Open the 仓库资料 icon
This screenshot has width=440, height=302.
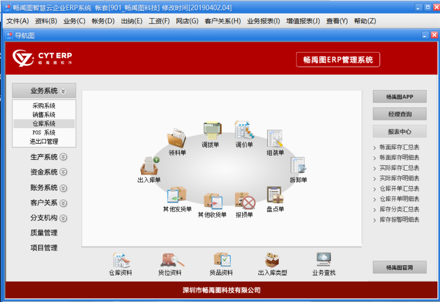[x=121, y=260]
